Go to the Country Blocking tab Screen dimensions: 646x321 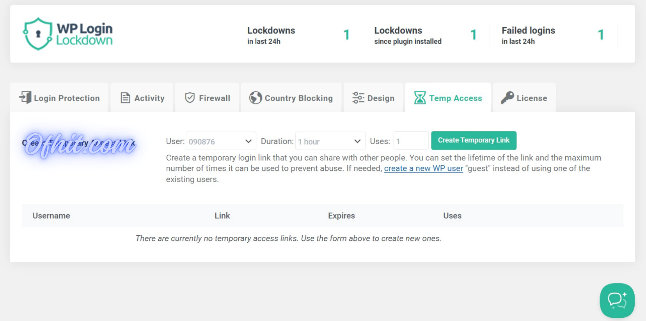tap(298, 98)
